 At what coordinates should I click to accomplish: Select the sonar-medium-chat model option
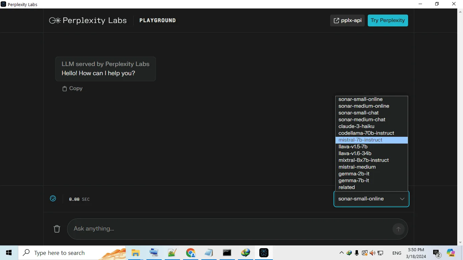pyautogui.click(x=371, y=120)
